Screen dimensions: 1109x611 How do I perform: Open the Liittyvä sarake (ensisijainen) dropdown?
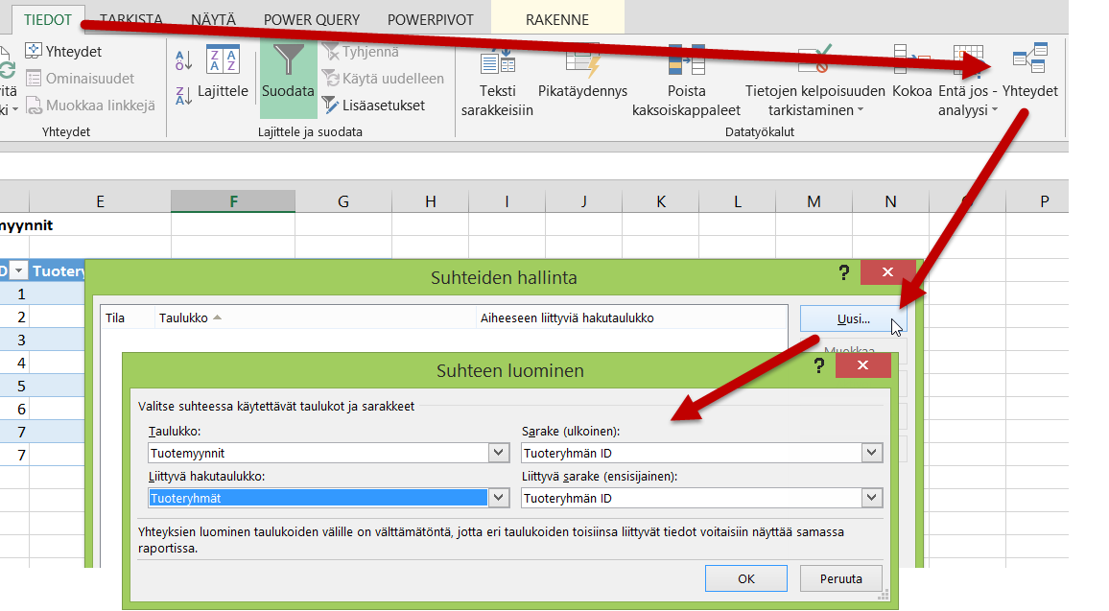tap(871, 498)
